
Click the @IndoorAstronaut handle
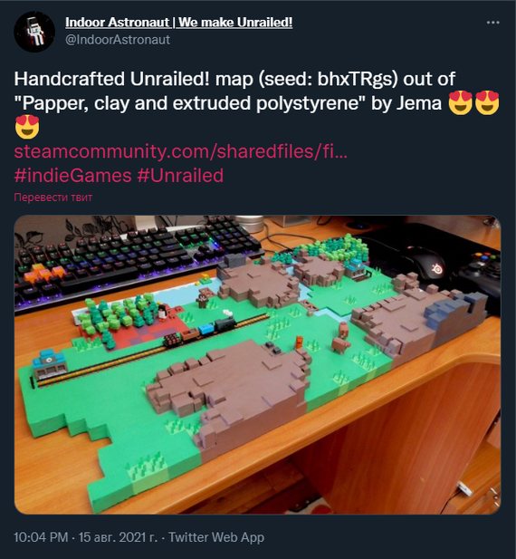(x=117, y=40)
